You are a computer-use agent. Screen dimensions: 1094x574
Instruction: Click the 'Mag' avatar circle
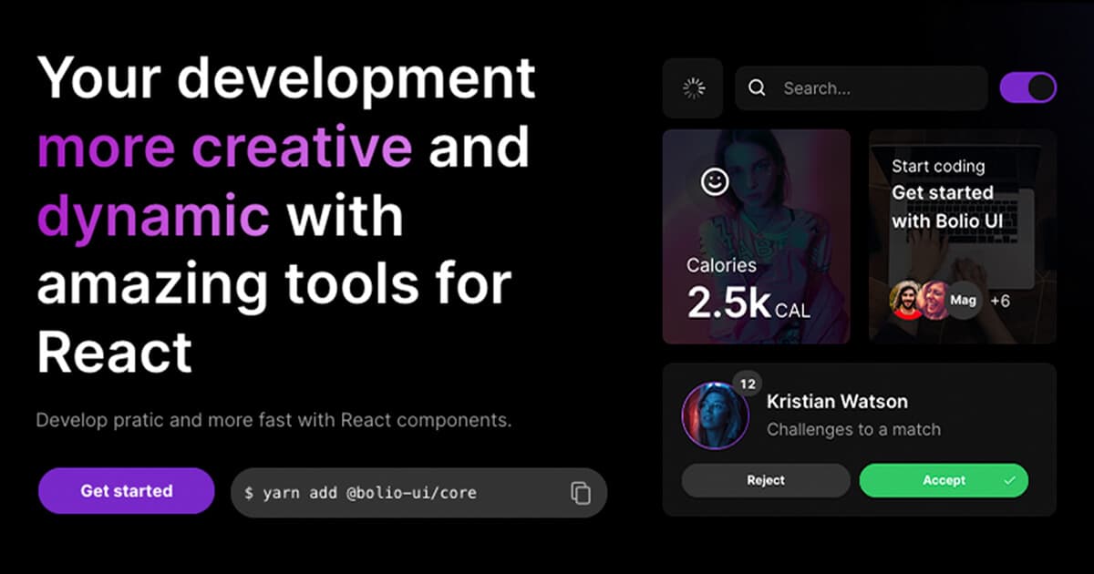964,300
